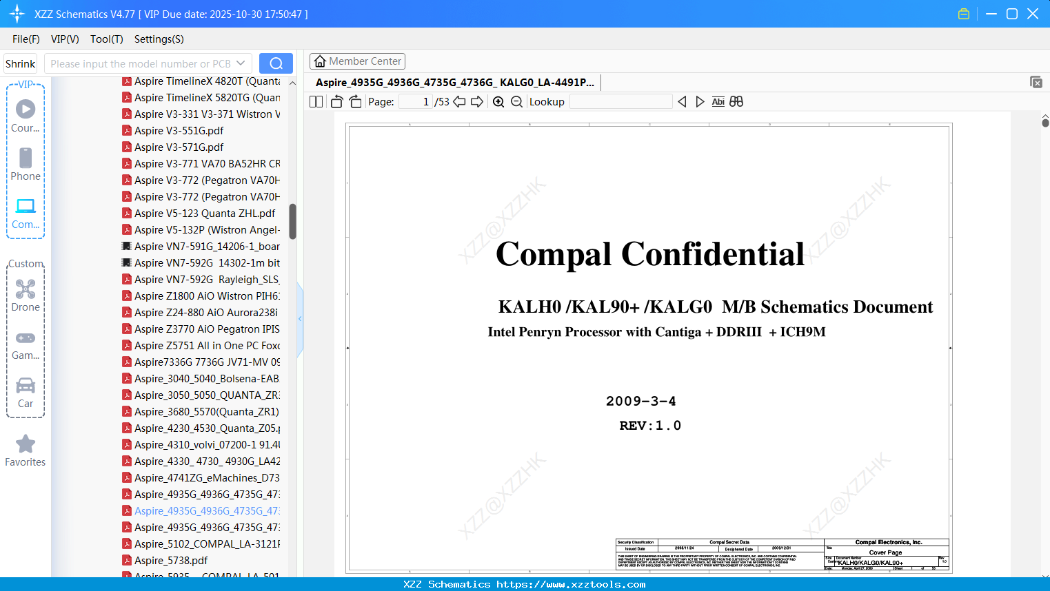Focus the page number field
1050x591 pixels.
click(x=416, y=102)
